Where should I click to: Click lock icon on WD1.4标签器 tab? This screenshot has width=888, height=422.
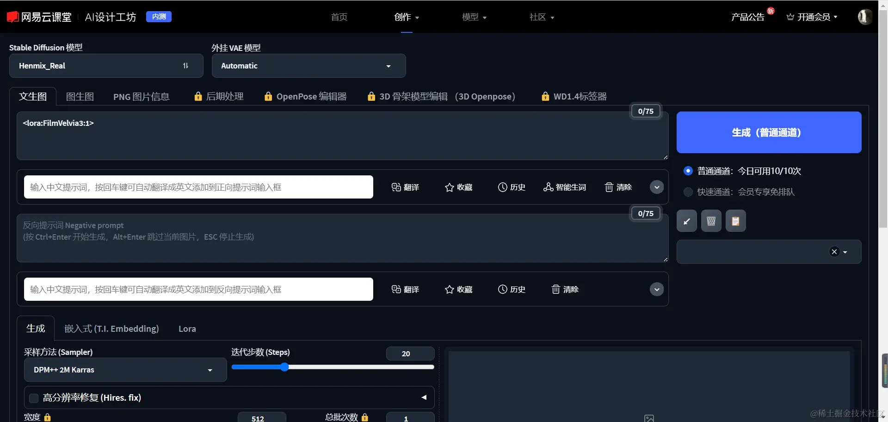click(545, 96)
